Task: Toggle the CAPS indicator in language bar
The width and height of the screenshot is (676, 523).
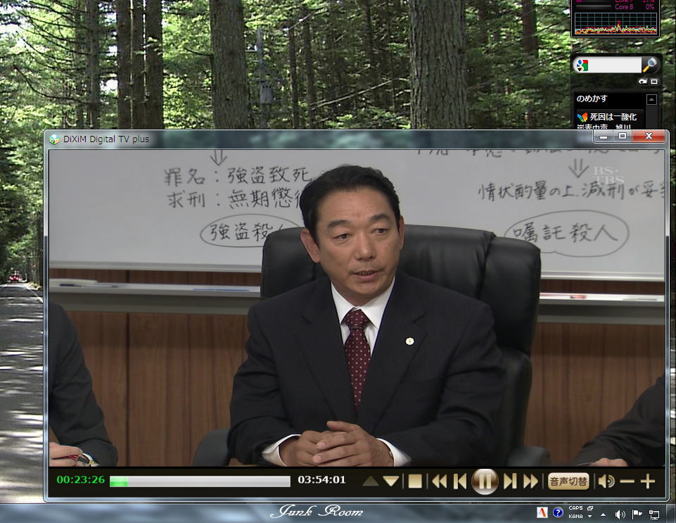Action: [x=575, y=508]
